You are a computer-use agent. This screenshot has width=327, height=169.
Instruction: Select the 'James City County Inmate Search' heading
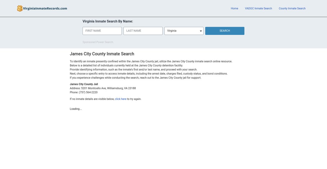(102, 54)
